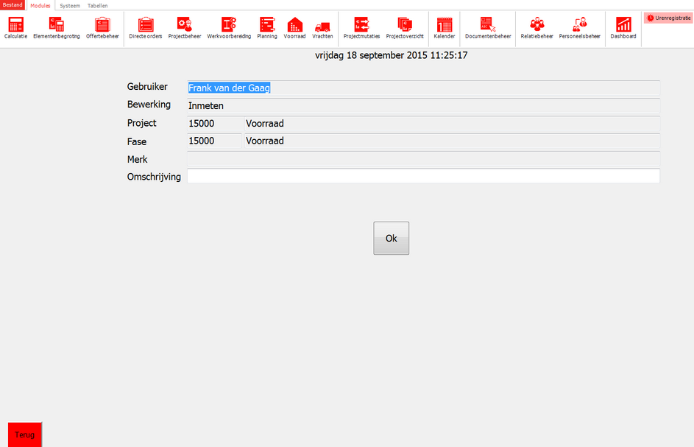This screenshot has height=447, width=694.
Task: Open the Kalender module
Action: click(445, 29)
